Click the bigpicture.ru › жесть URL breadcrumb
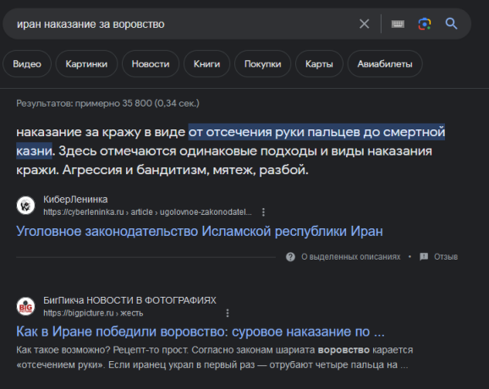The height and width of the screenshot is (389, 489). (x=93, y=313)
